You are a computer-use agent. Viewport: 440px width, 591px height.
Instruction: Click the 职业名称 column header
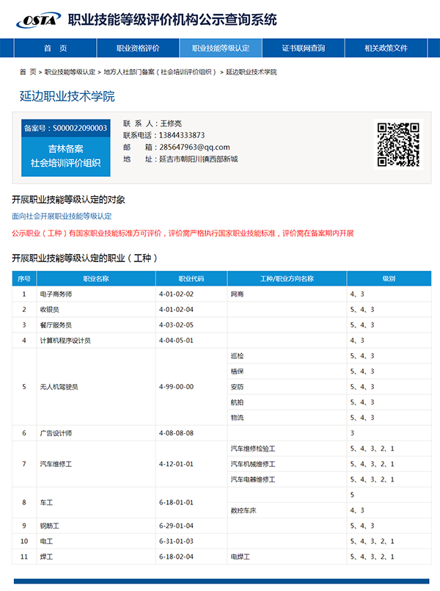pos(95,279)
